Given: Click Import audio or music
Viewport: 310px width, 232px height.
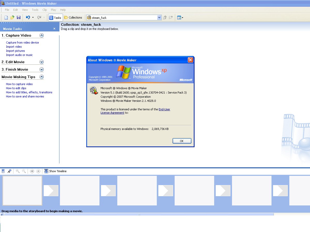Looking at the screenshot, I should [19, 55].
